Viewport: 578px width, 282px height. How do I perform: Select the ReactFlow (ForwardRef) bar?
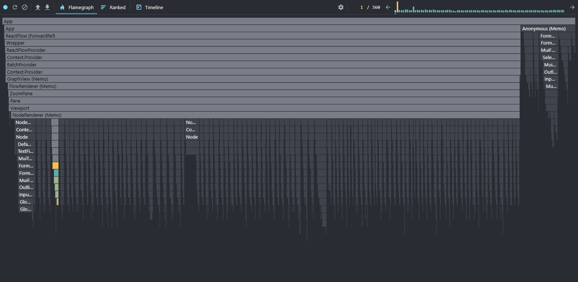[x=262, y=36]
